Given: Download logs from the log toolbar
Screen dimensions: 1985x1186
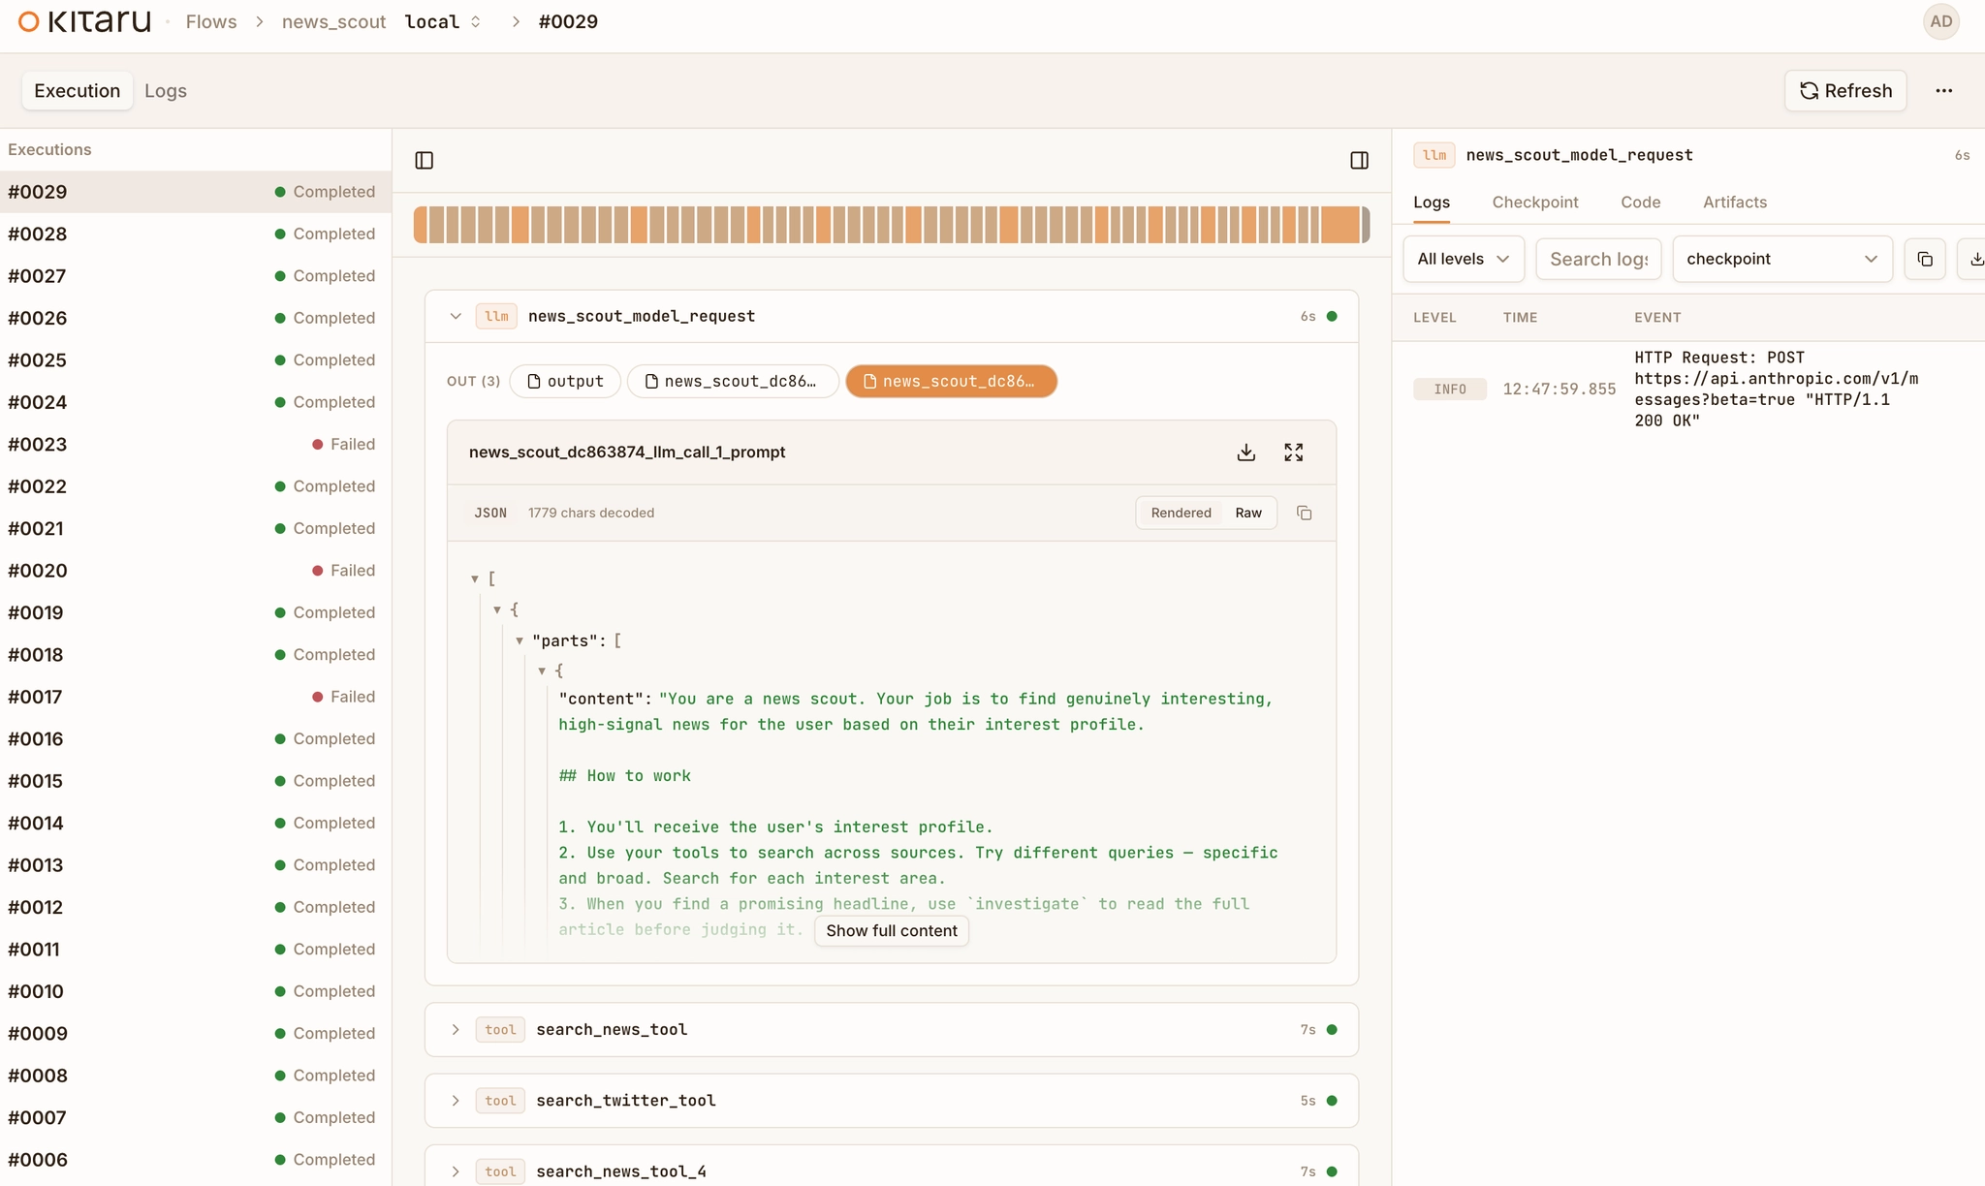Looking at the screenshot, I should click(1973, 259).
